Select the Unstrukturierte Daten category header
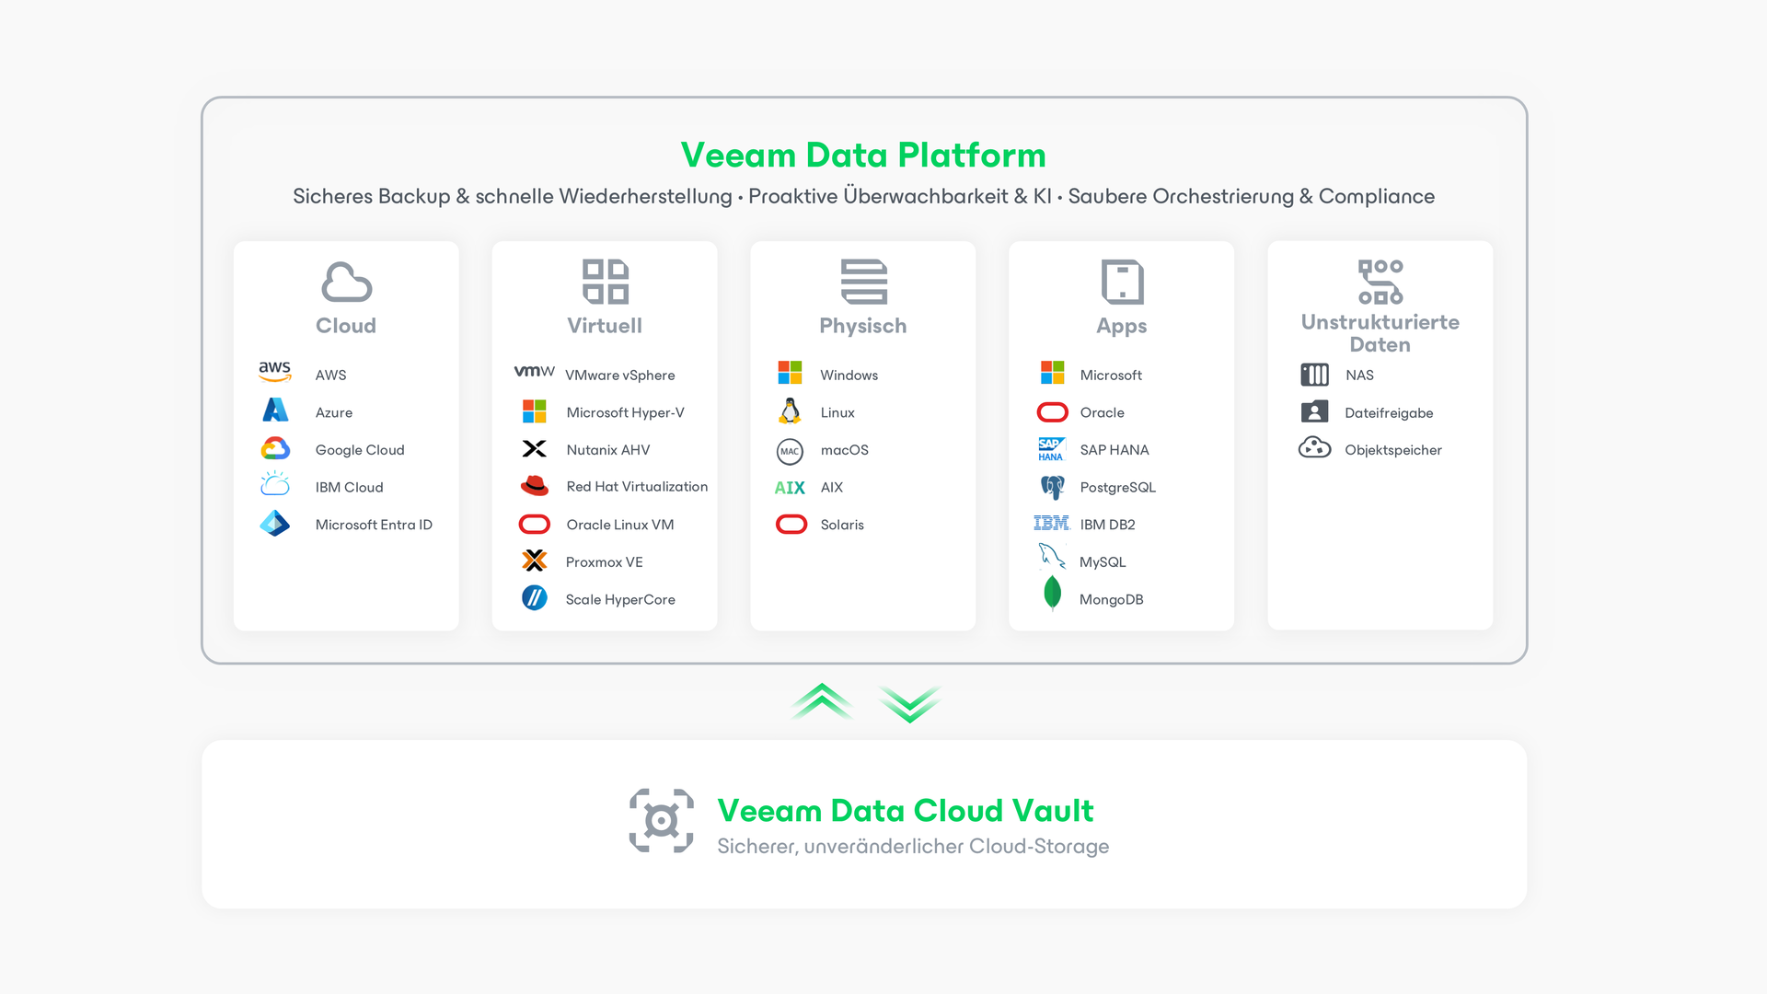 tap(1380, 332)
